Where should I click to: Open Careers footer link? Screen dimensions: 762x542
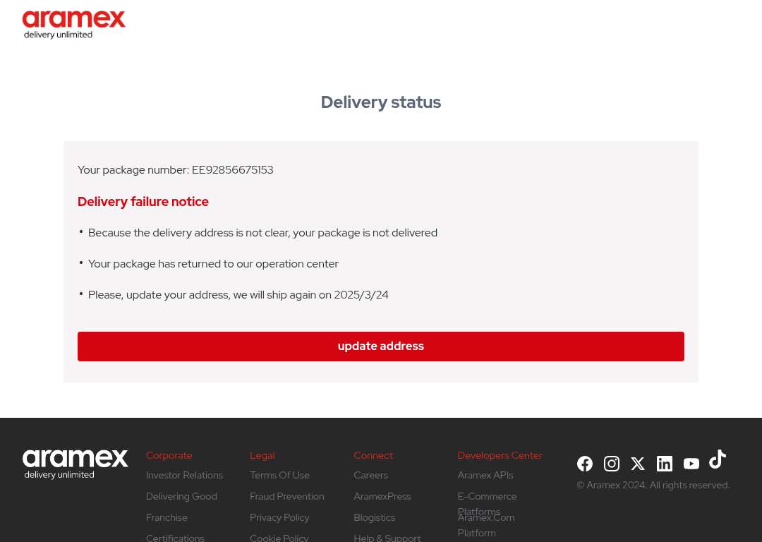371,475
